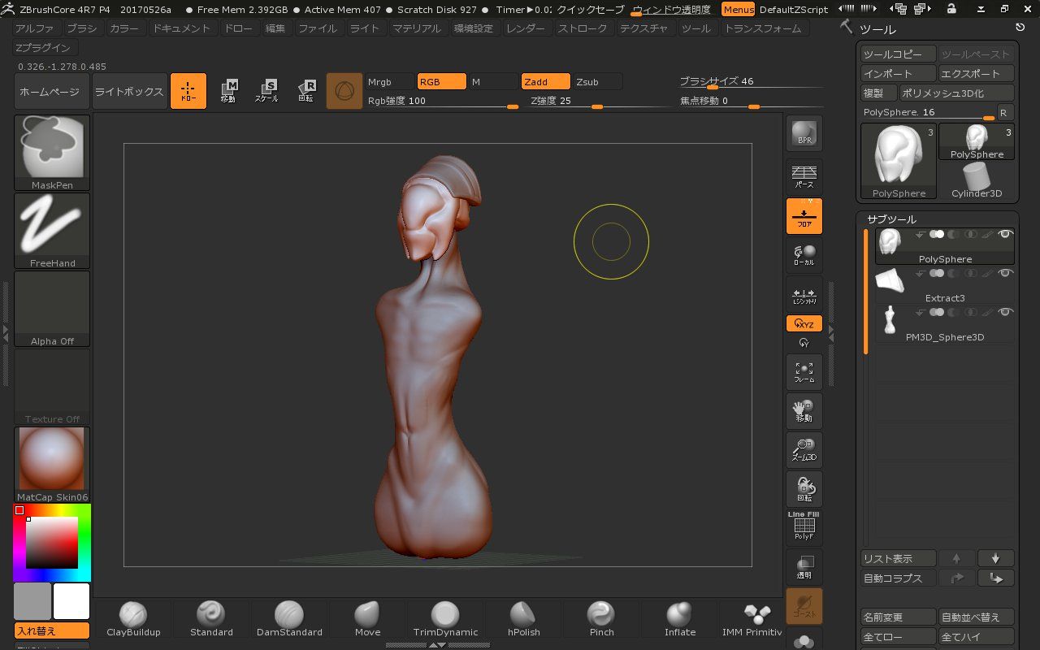This screenshot has height=650, width=1040.
Task: Click the ライトボックス (LightBox) button
Action: pos(129,92)
